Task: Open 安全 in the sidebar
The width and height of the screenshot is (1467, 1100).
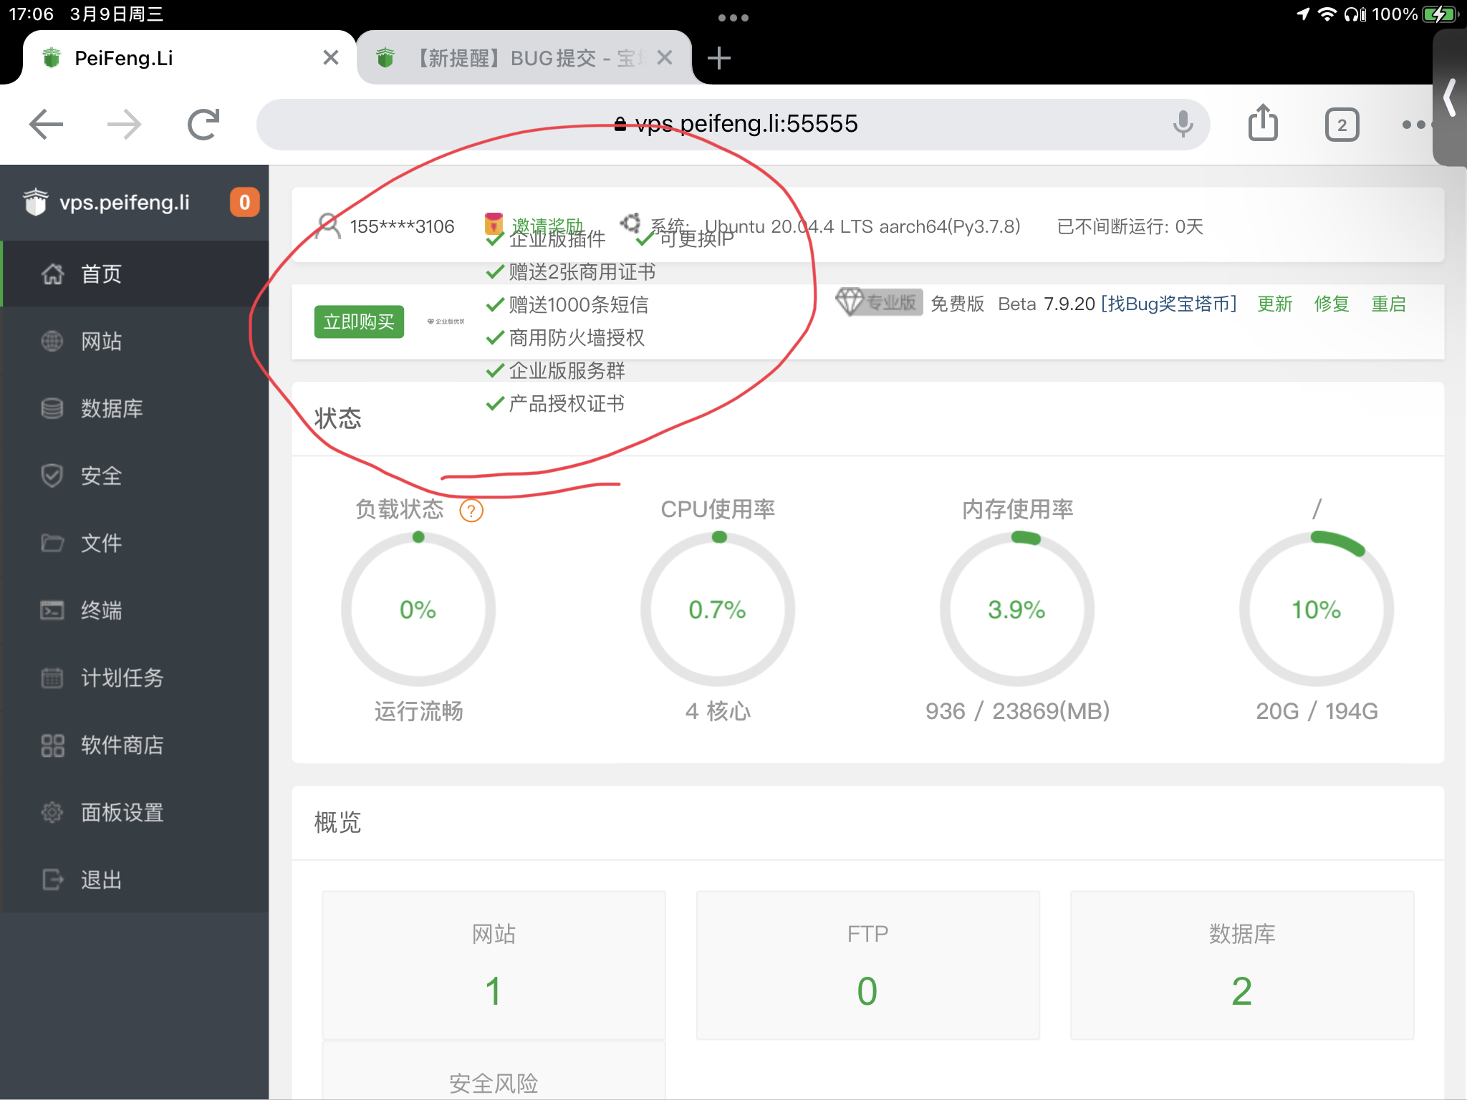Action: pos(135,476)
